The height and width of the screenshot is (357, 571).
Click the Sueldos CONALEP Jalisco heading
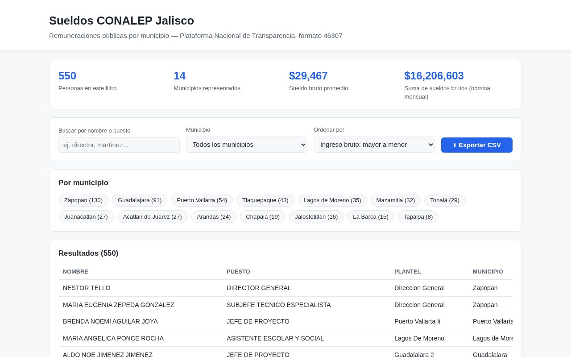121,21
